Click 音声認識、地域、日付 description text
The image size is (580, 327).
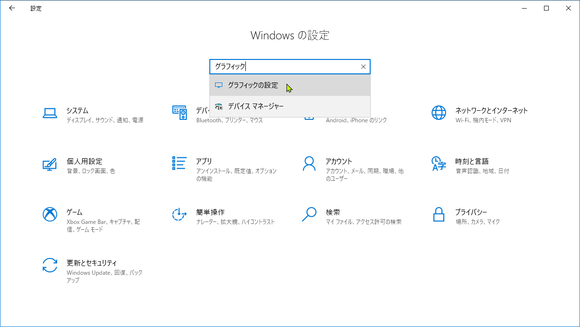point(482,171)
